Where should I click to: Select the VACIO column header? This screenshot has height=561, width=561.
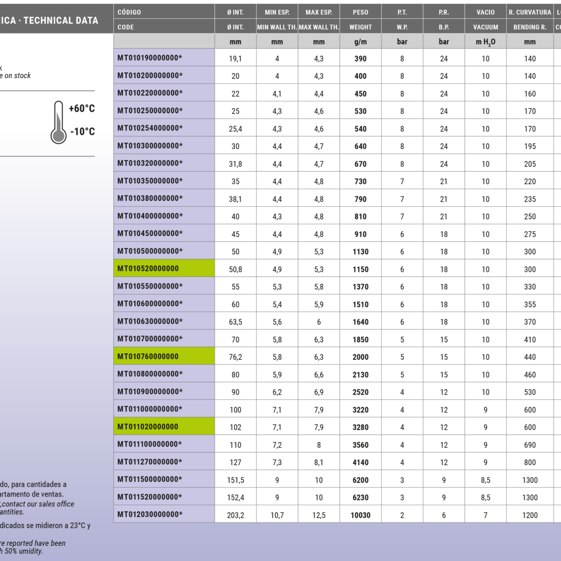pyautogui.click(x=485, y=12)
